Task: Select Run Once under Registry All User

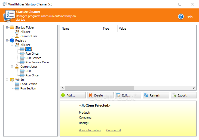Action: point(32,54)
